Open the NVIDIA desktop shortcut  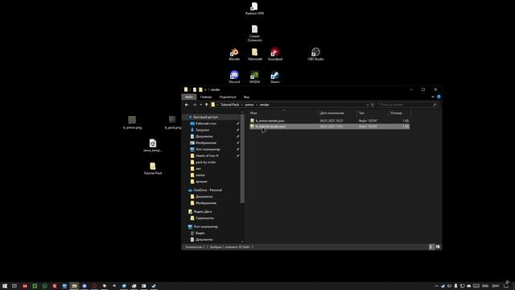click(x=254, y=77)
